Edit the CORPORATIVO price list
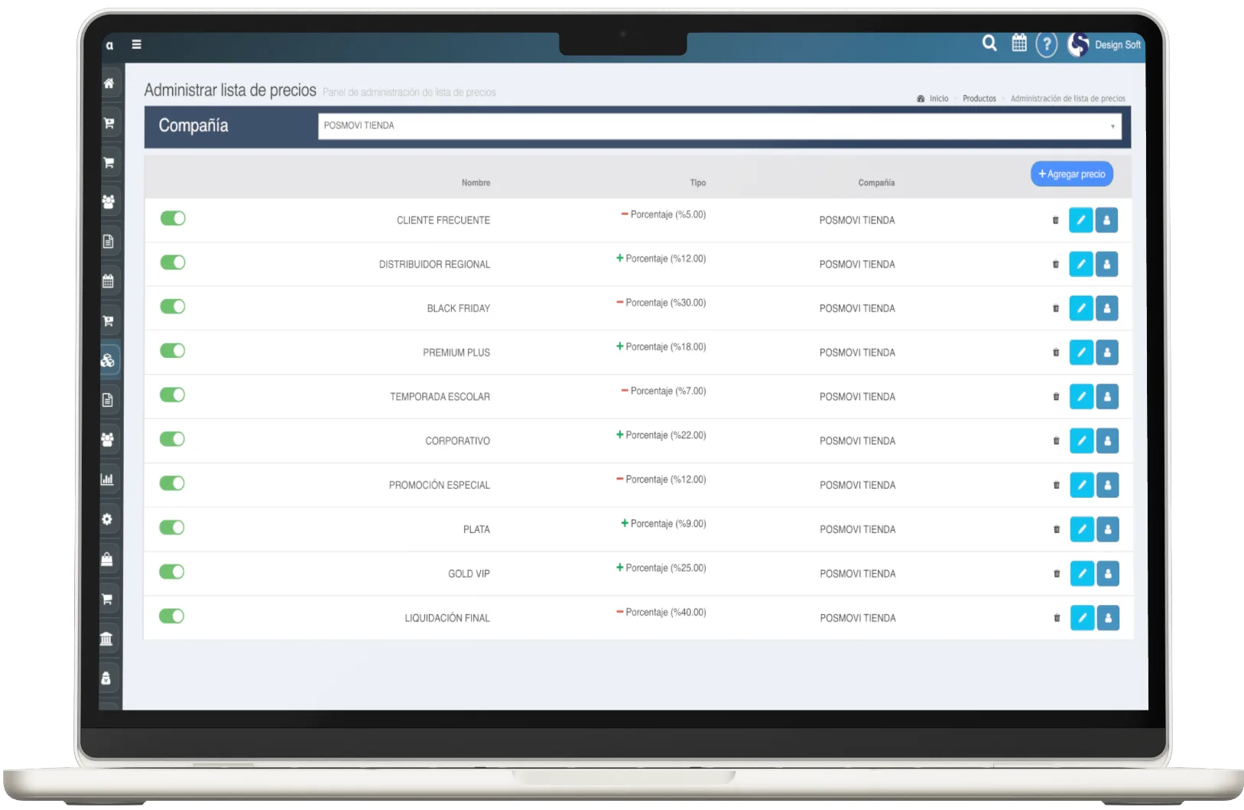Screen dimensions: 1244x810 [1081, 441]
